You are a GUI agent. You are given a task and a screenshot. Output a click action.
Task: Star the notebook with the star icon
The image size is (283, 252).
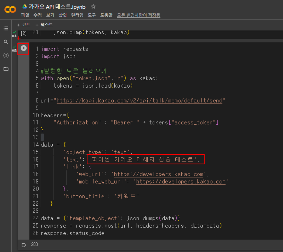[93, 7]
